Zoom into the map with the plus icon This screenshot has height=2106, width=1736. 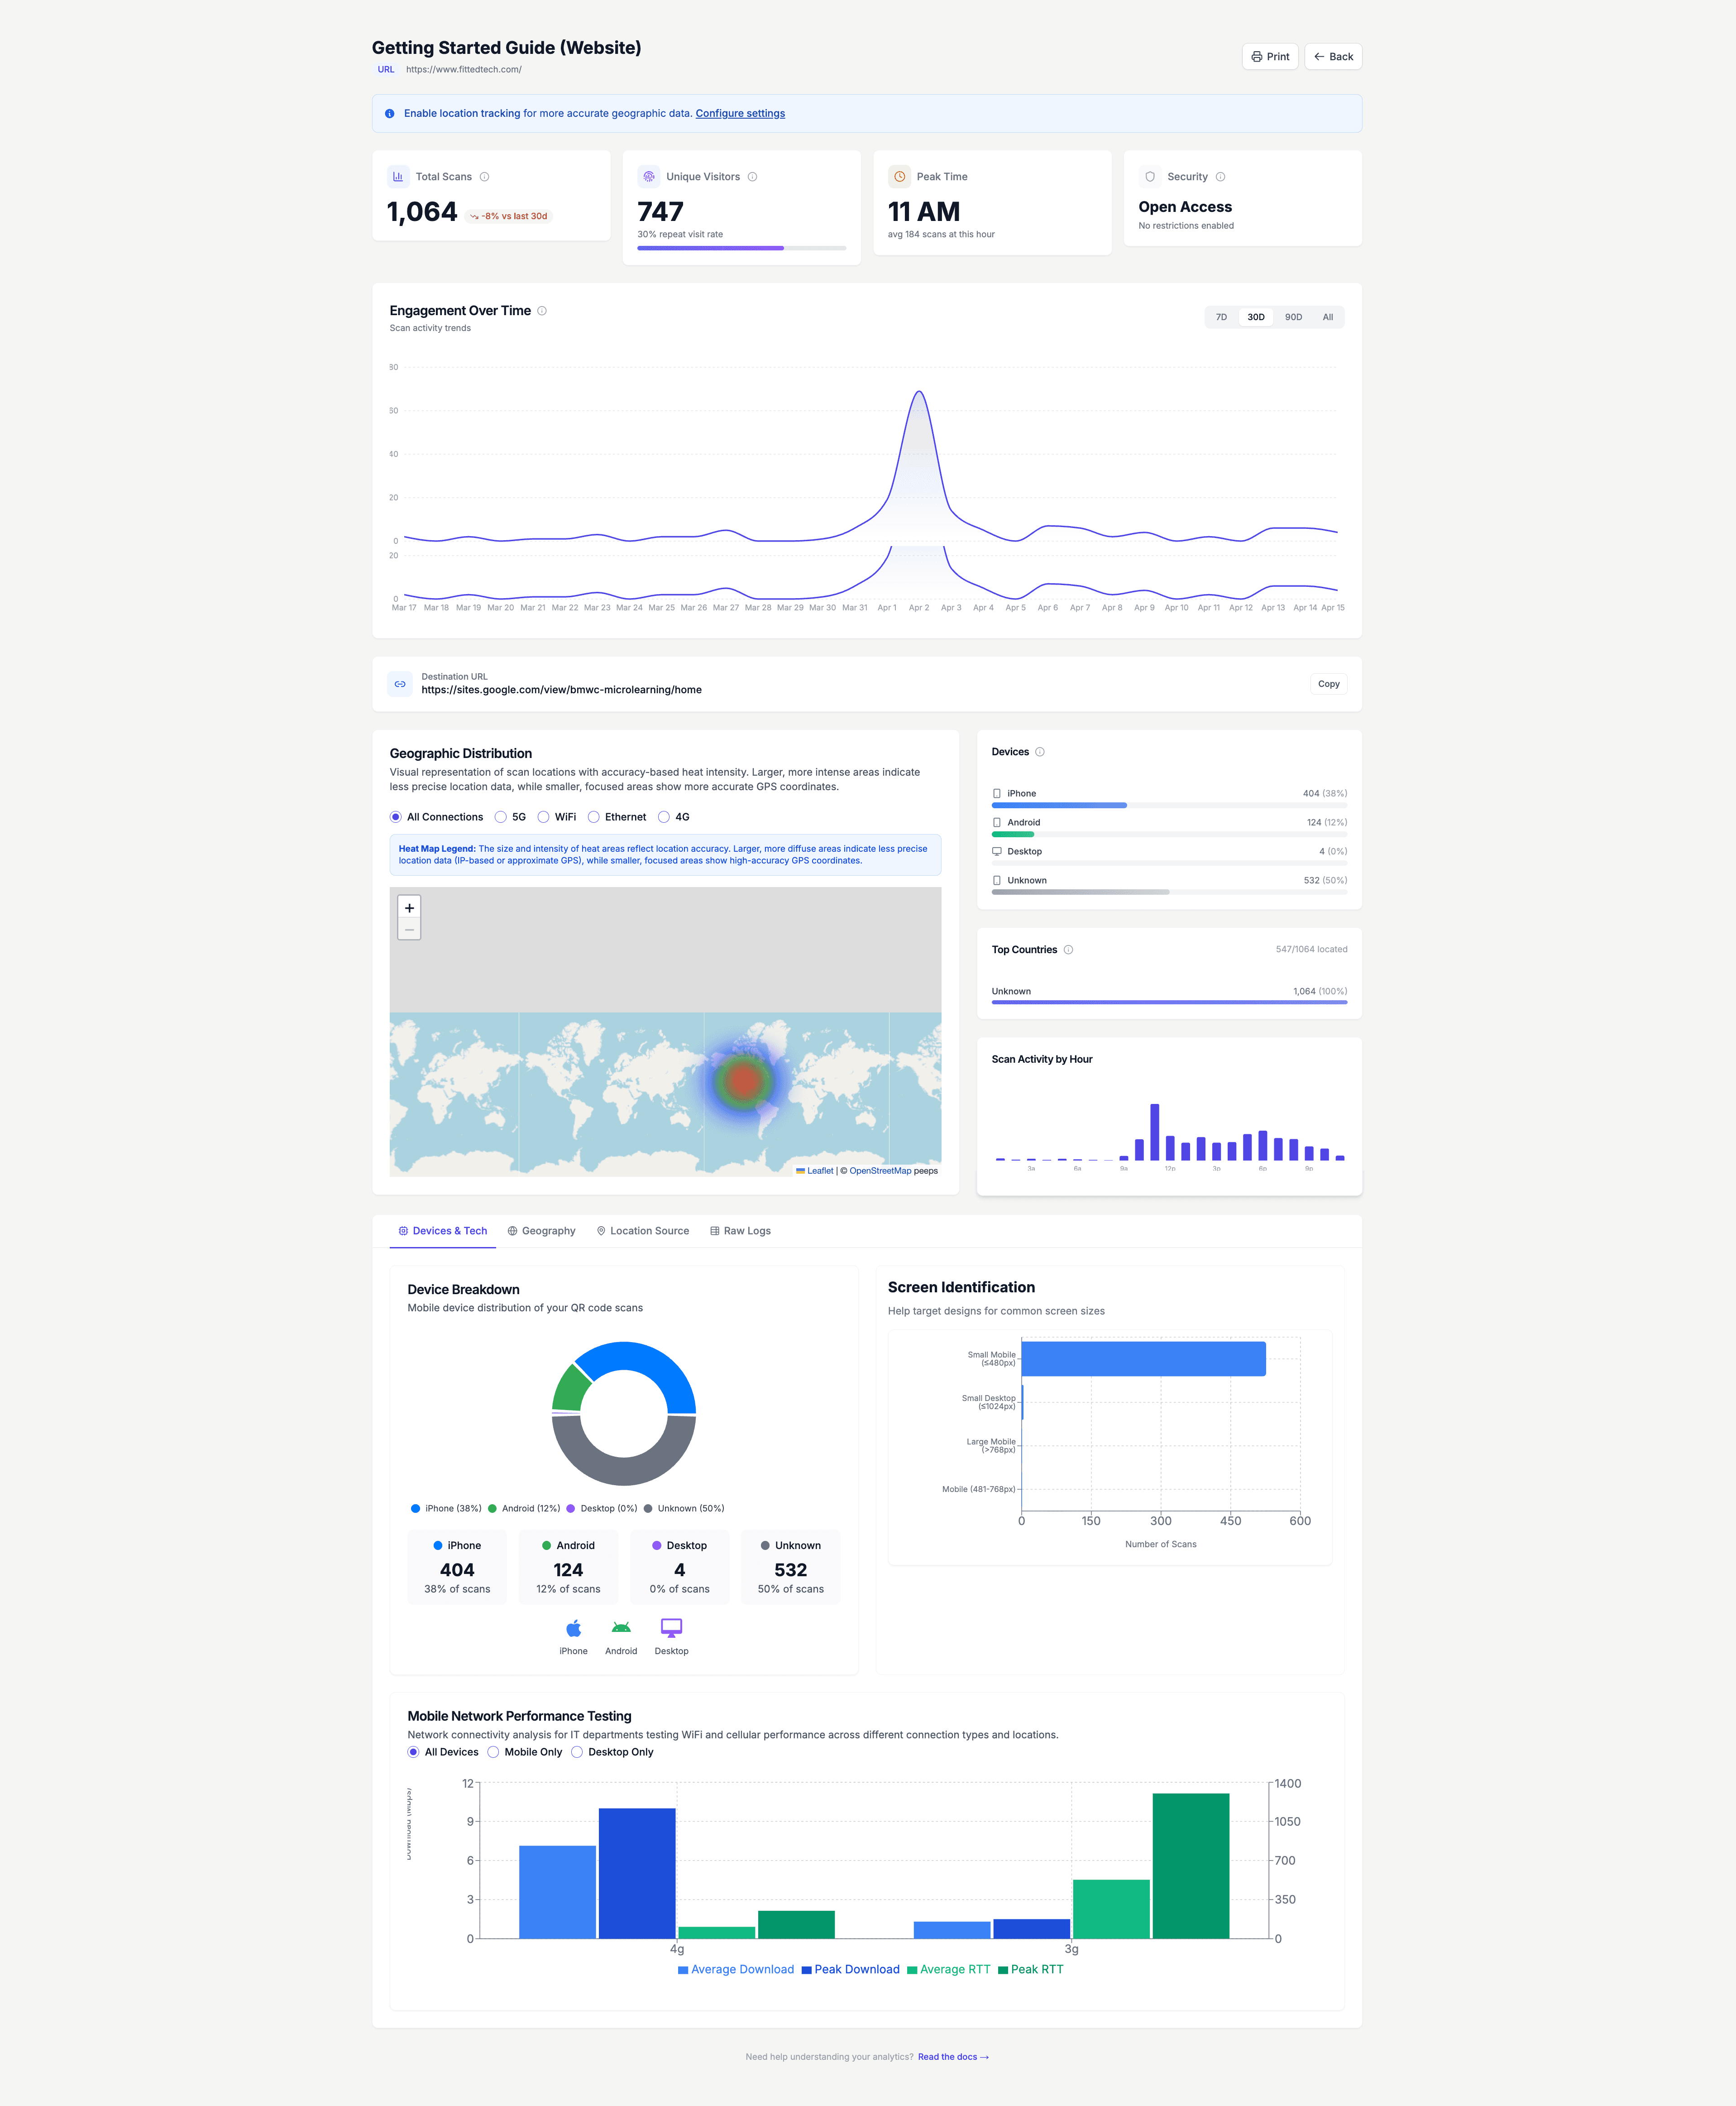[409, 907]
